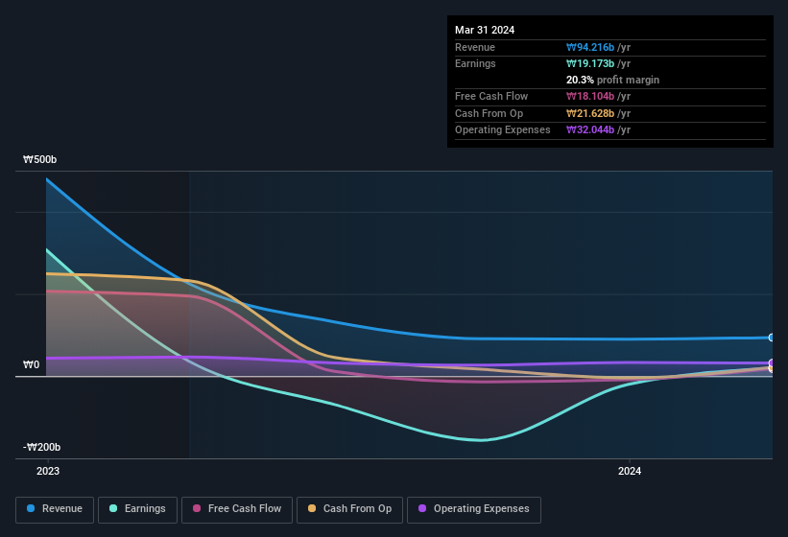Click the Revenue label in tooltip
The width and height of the screenshot is (788, 537).
[475, 47]
